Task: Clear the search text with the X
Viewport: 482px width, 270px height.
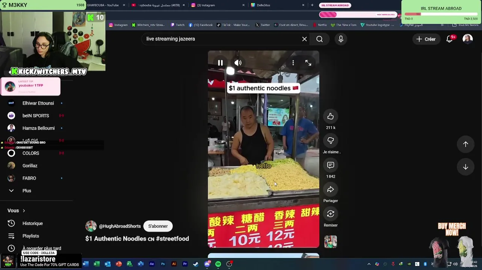Action: [x=304, y=39]
